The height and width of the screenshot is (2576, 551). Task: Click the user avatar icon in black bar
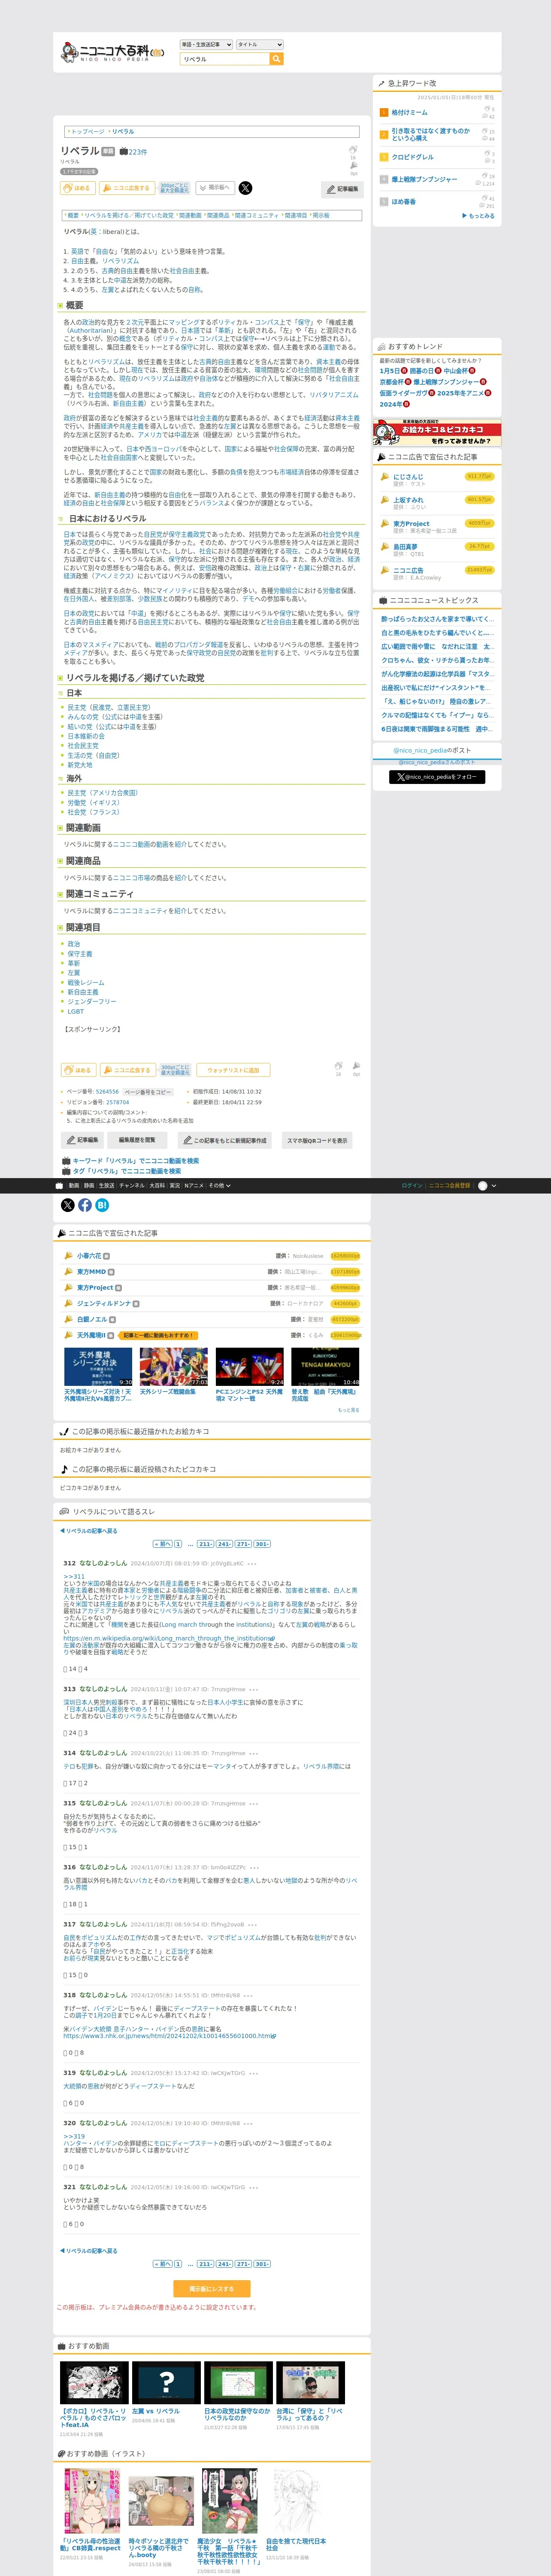(x=483, y=1186)
